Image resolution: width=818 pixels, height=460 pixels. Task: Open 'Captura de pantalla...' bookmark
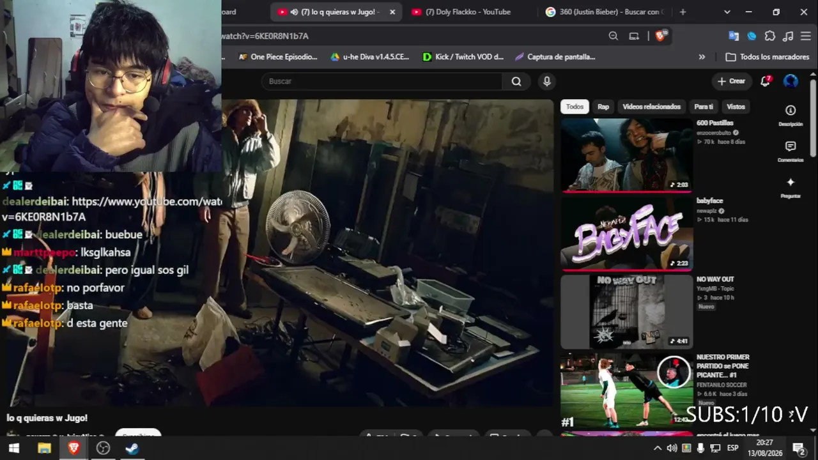[x=555, y=57]
